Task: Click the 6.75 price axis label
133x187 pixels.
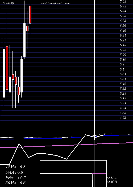Action: click(123, 16)
